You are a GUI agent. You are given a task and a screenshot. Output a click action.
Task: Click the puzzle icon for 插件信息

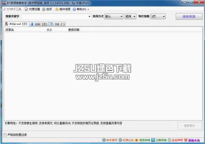tap(57, 9)
